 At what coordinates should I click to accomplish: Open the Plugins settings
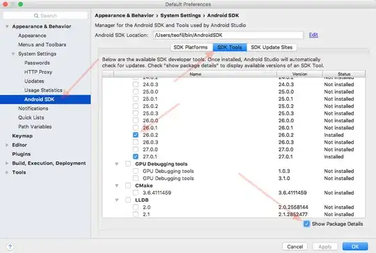click(x=22, y=154)
